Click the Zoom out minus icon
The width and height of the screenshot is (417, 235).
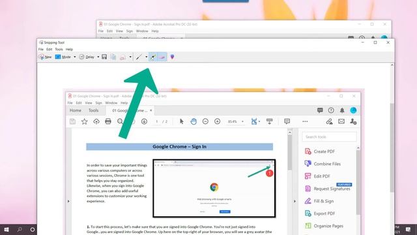pos(205,121)
